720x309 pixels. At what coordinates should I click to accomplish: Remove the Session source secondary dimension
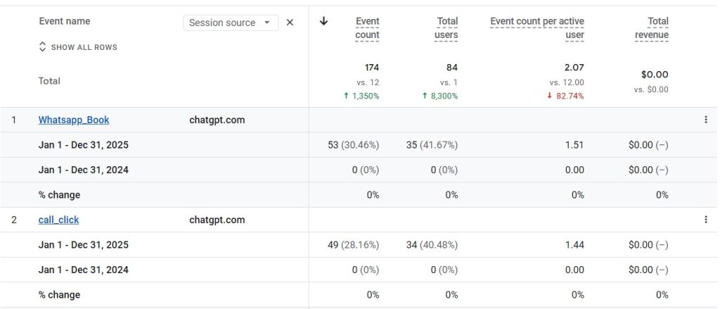290,23
